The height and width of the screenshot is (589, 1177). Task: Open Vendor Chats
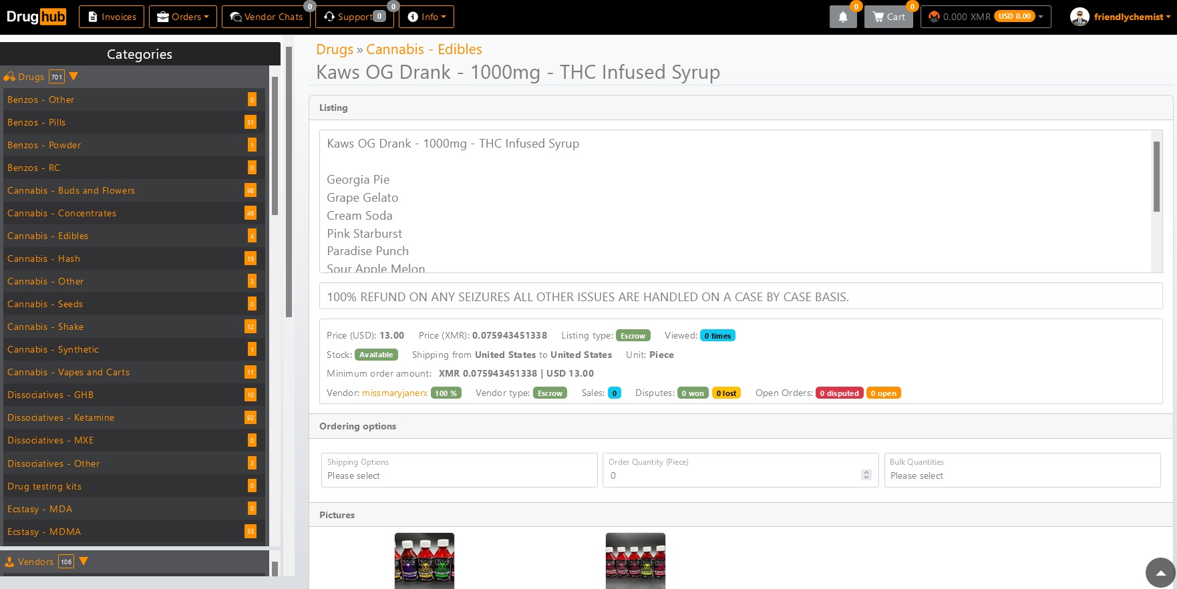coord(266,17)
